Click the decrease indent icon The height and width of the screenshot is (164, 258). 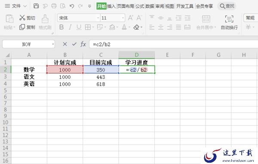point(178,18)
